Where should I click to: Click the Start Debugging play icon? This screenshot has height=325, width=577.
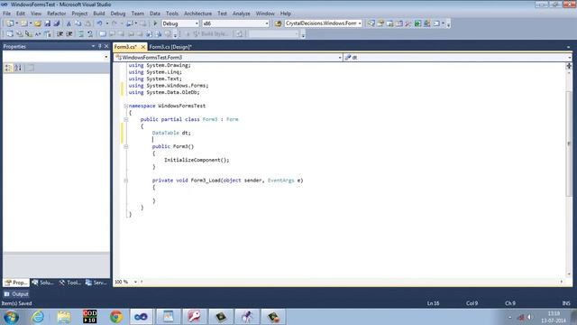[155, 23]
